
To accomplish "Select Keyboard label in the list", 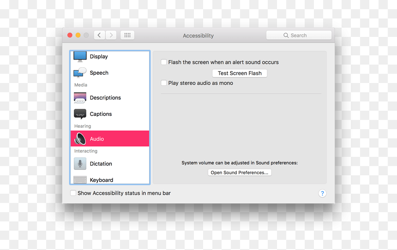I will tap(102, 180).
